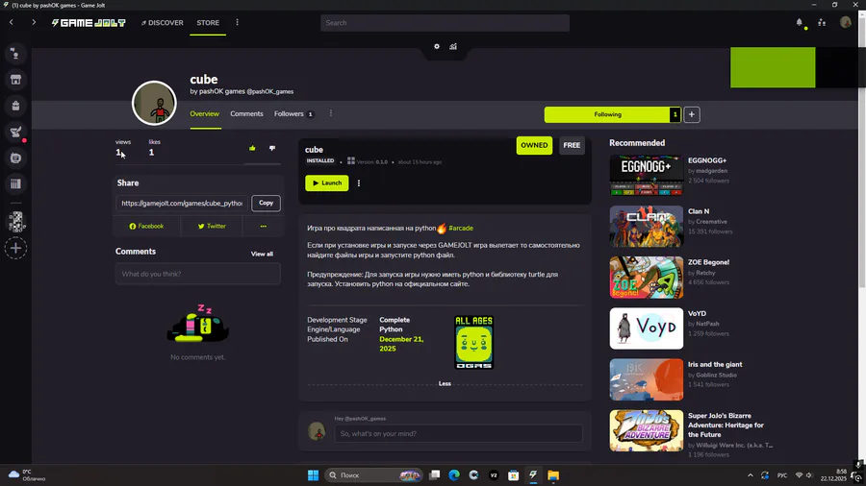
Task: Go back with the left arrow
Action: click(11, 23)
